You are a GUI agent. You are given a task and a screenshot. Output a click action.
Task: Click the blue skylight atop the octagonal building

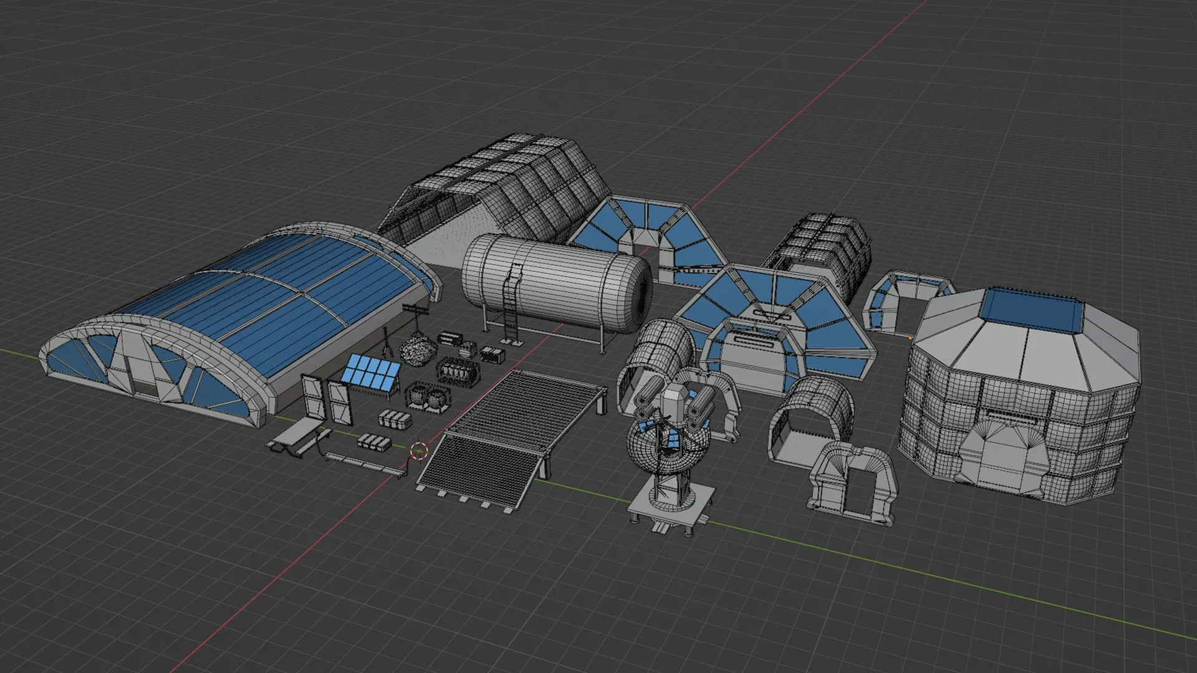[x=1032, y=312]
